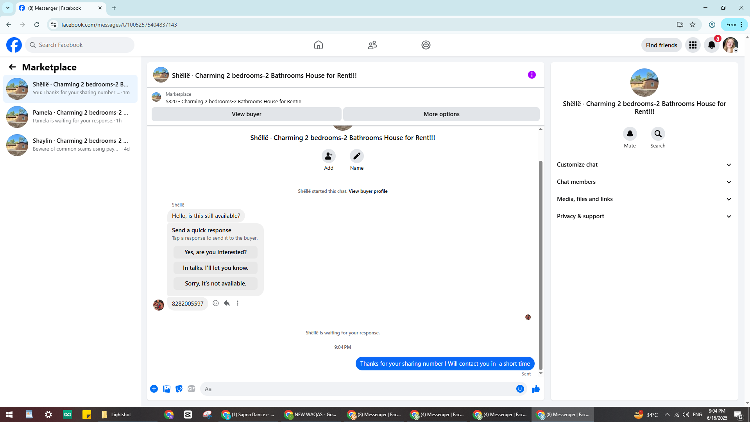Screen dimensions: 750x422
Task: Open the Shëllë conversation in list
Action: [70, 89]
